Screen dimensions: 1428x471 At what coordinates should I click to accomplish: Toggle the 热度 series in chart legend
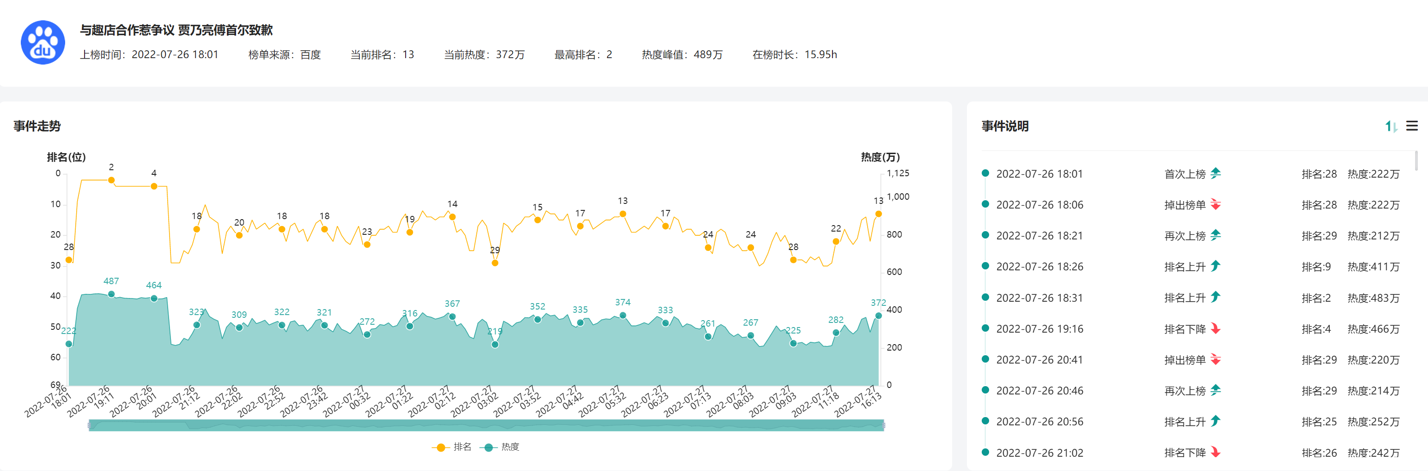[x=499, y=447]
